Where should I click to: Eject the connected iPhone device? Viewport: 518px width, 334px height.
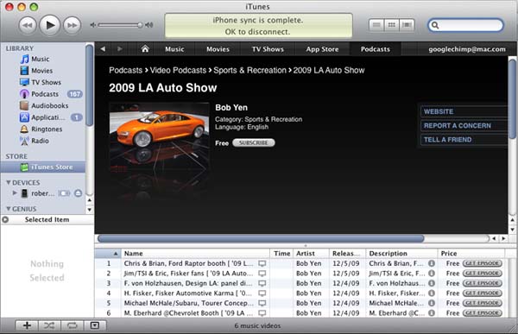(78, 193)
